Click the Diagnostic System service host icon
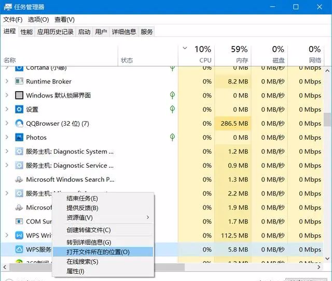The image size is (332, 281). click(x=19, y=151)
